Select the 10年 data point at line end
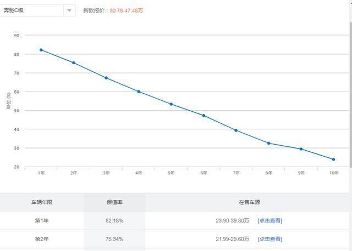Viewport: 352px width, 251px height. [333, 159]
